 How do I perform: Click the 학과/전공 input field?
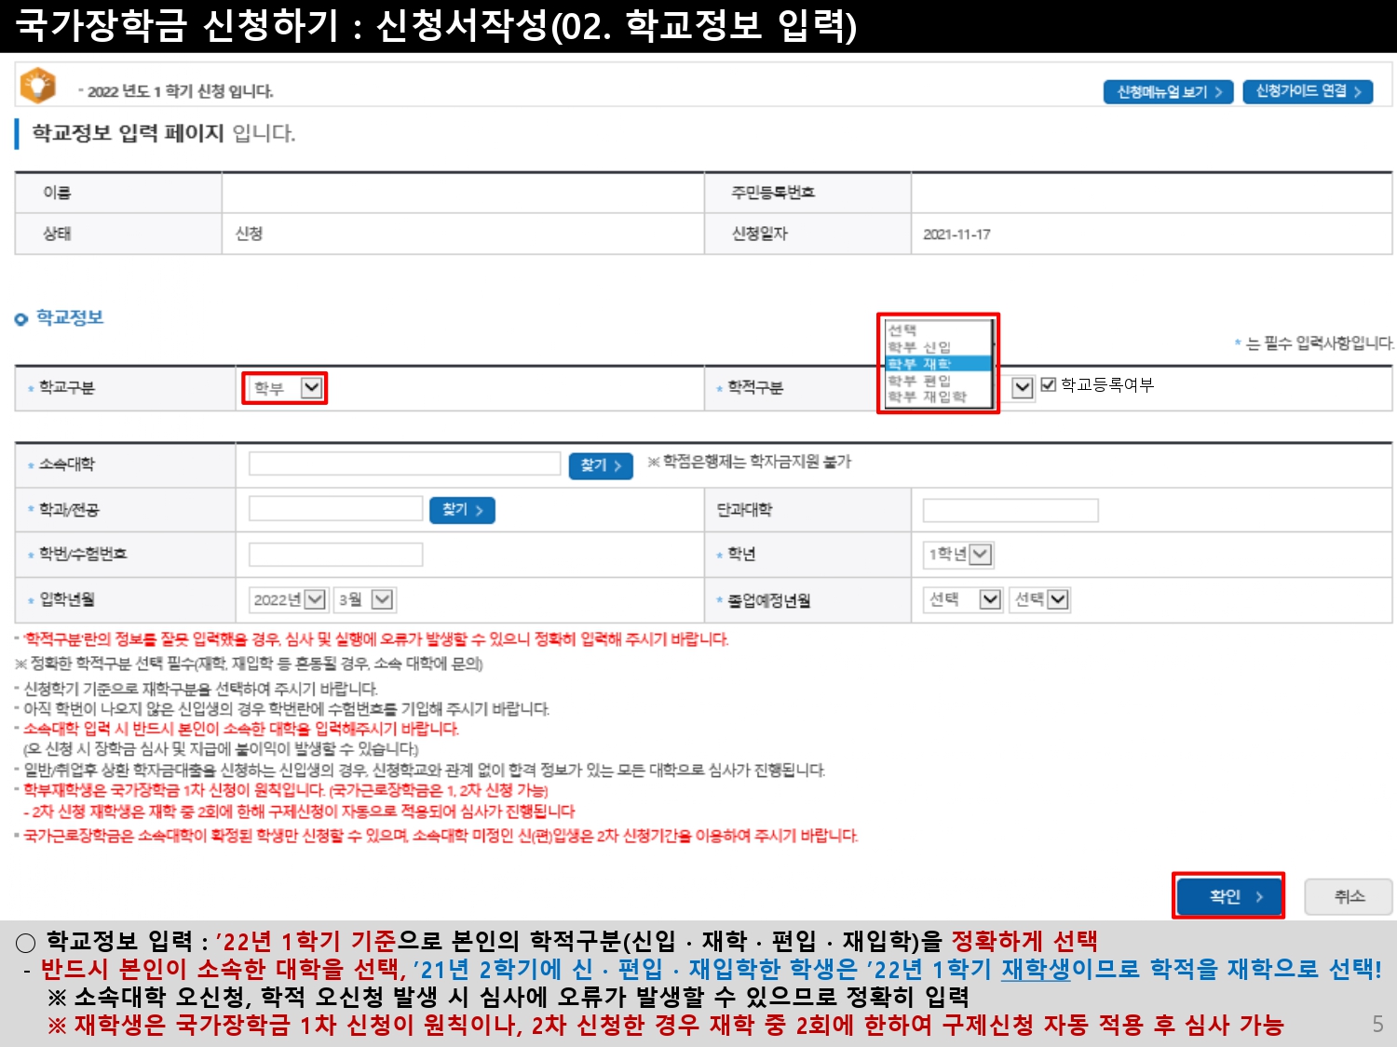coord(335,508)
